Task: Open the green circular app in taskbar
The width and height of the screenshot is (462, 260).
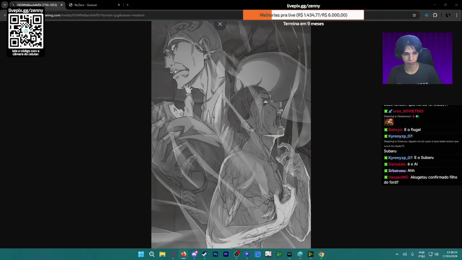Action: point(279,254)
